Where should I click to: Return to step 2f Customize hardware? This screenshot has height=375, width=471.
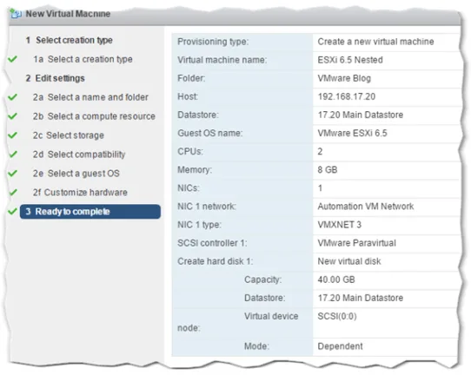point(80,193)
